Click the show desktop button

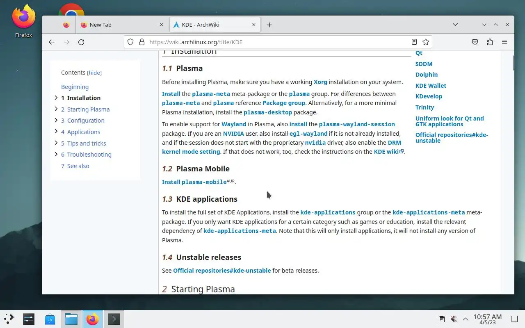[x=514, y=319]
